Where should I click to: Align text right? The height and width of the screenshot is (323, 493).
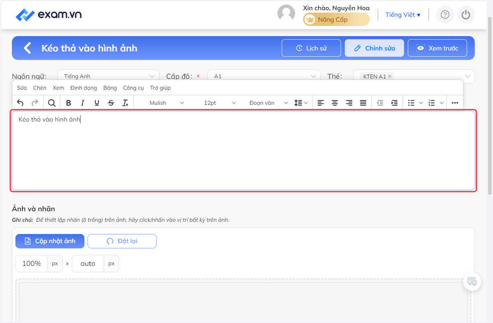point(349,103)
